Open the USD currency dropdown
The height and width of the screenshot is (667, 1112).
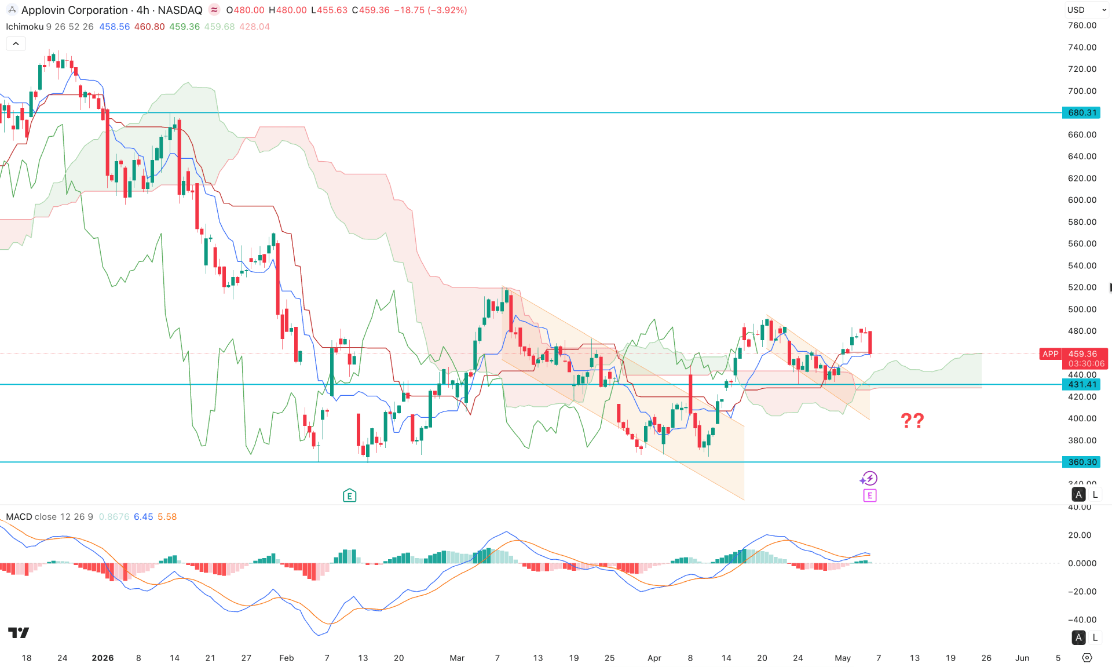tap(1086, 10)
